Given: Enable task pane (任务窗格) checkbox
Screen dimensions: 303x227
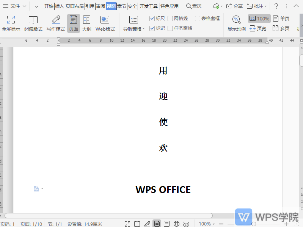Looking at the screenshot, I should (170, 28).
